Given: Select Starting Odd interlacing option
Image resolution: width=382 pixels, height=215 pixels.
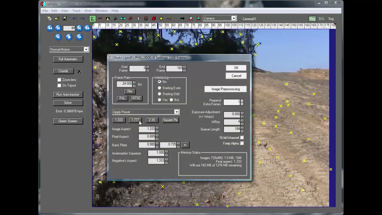Looking at the screenshot, I should (x=159, y=94).
